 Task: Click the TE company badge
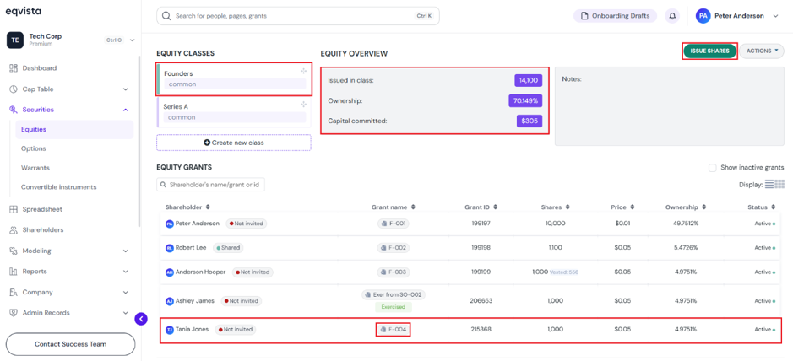tap(14, 40)
